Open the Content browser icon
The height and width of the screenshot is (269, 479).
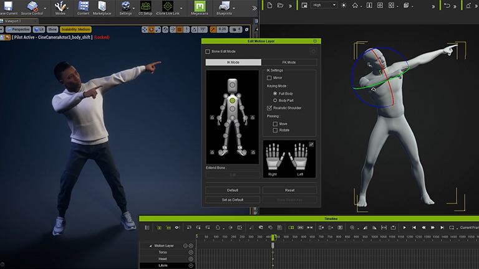[83, 6]
